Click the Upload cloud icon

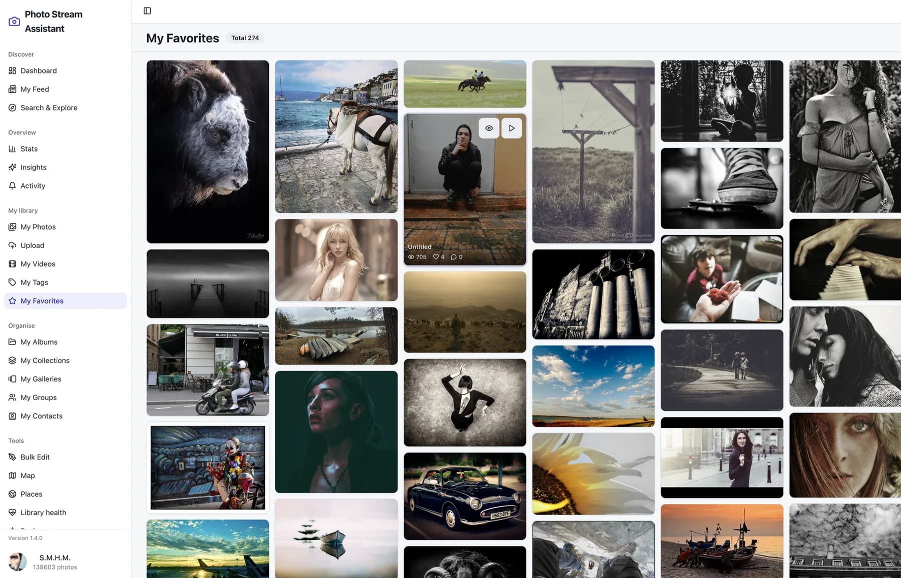pyautogui.click(x=13, y=245)
